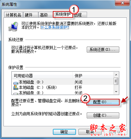Switch to the 计算机名 tab
The width and height of the screenshot is (131, 139).
(x=14, y=15)
